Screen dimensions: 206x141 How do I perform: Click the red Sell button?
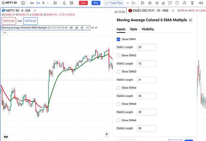(83, 3)
